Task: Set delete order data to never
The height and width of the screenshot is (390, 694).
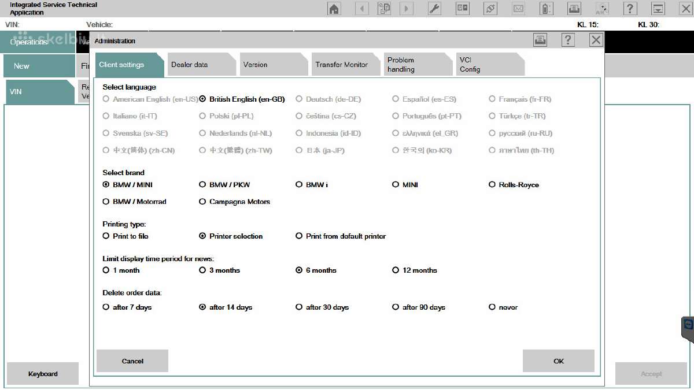Action: [x=503, y=307]
